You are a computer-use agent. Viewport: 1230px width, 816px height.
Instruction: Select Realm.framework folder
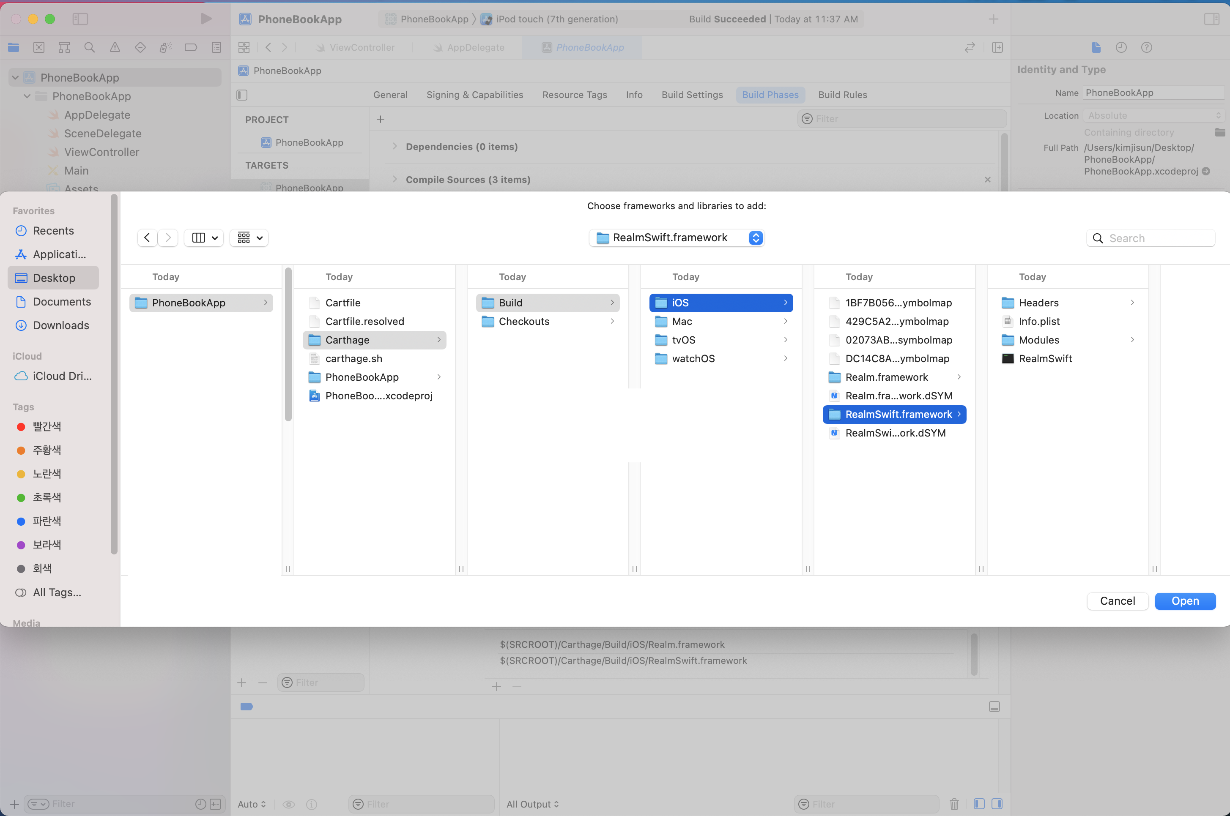[894, 377]
